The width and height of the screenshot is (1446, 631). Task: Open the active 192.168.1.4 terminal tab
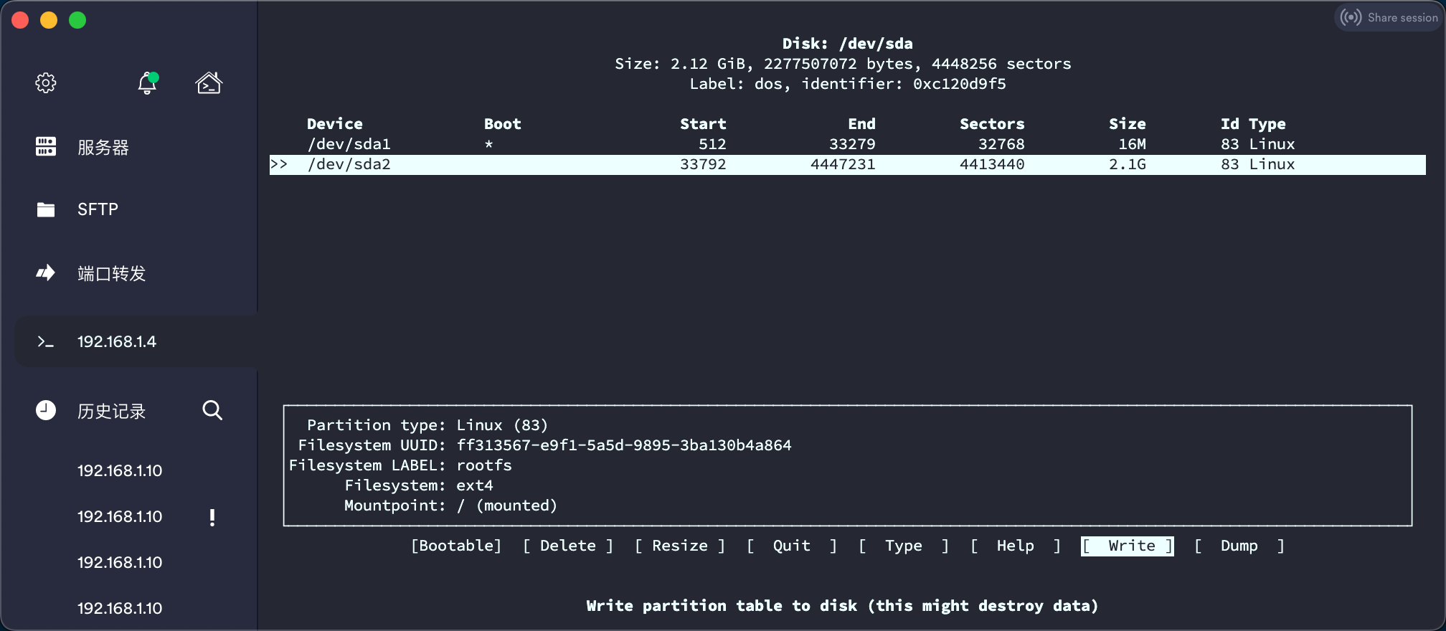[116, 342]
